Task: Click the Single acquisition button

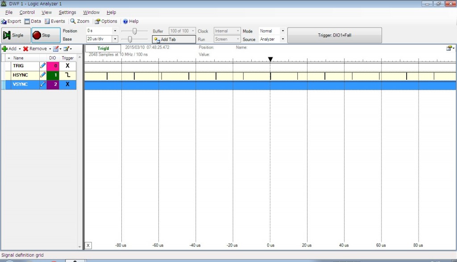Action: [16, 35]
